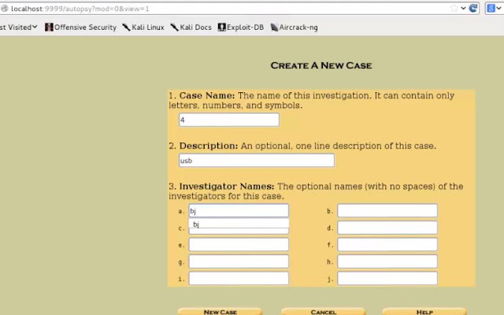
Task: Open the address bar history dropdown arrow
Action: [x=463, y=8]
